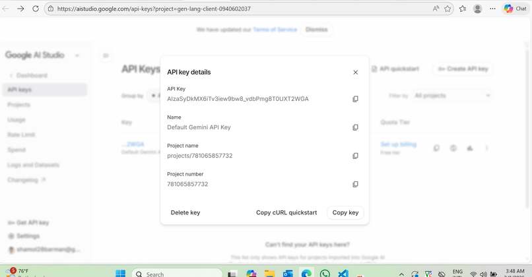Click Get API key in sidebar
Screen dimensions: 532x277
coord(28,223)
